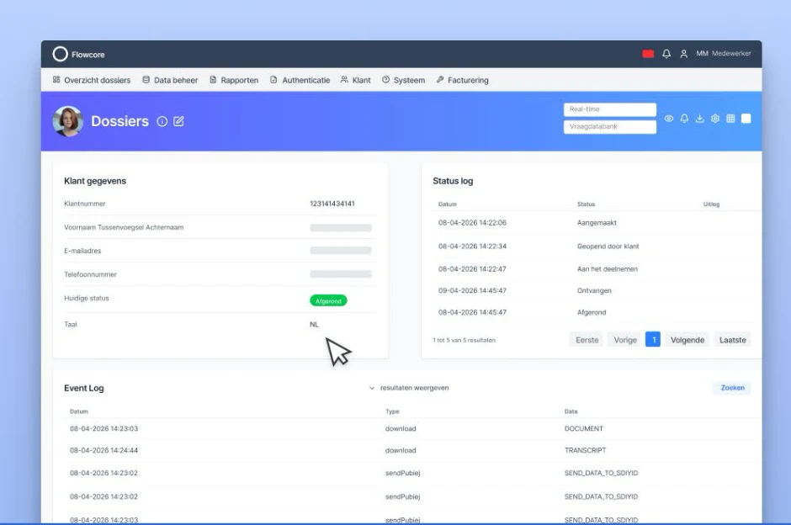
Task: Click the info icon next to Dossiers
Action: pos(162,121)
